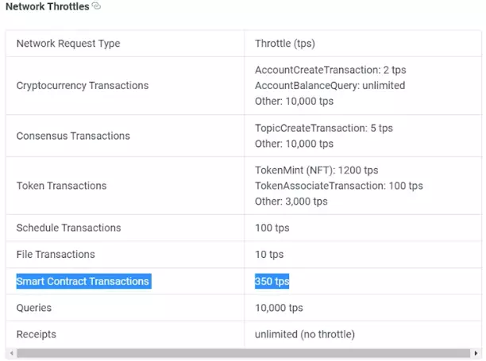
Task: Click the horizontal scrollbar right arrow
Action: coord(476,353)
